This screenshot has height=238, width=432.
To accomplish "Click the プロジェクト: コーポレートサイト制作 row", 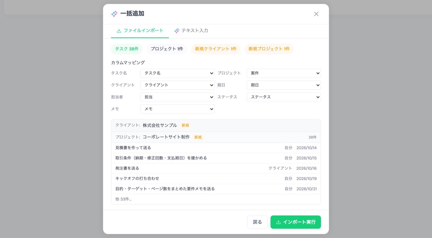I will (216, 137).
